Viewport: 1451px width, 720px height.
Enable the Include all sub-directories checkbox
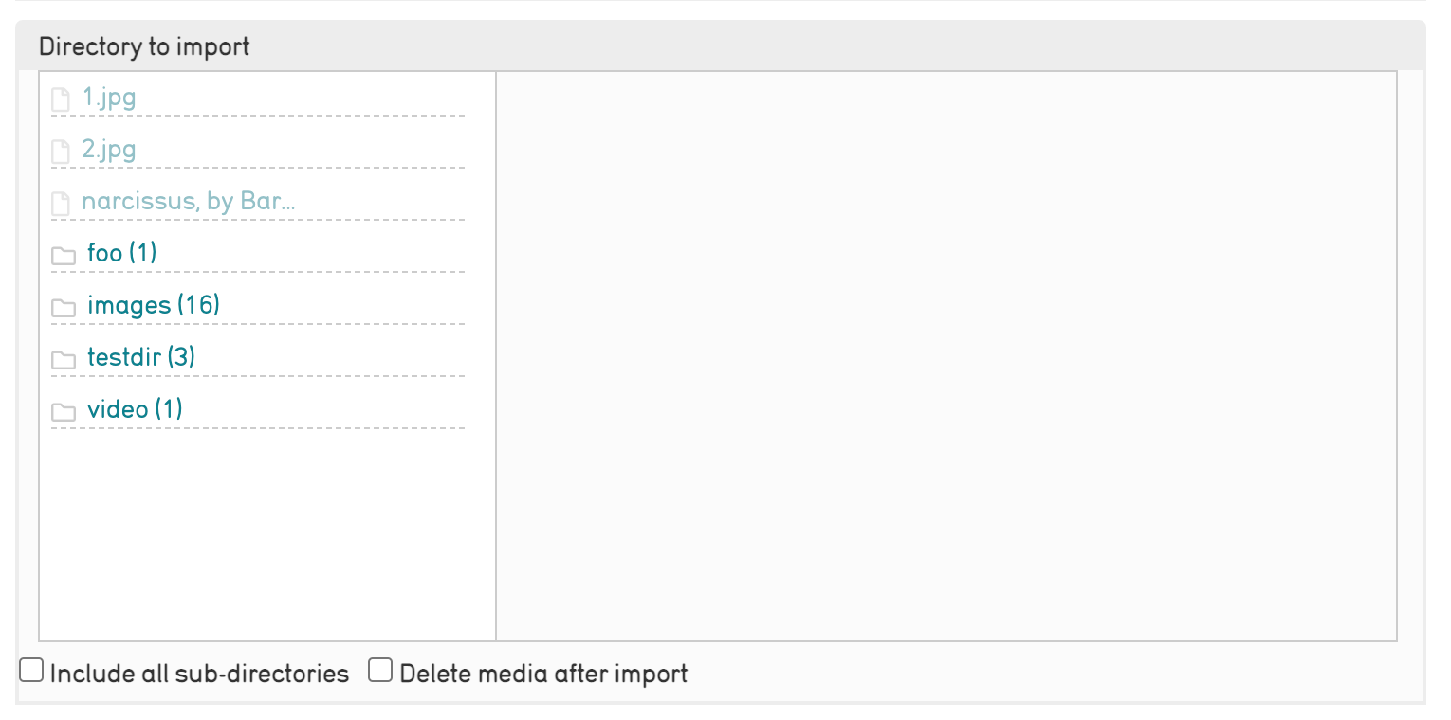(x=32, y=672)
